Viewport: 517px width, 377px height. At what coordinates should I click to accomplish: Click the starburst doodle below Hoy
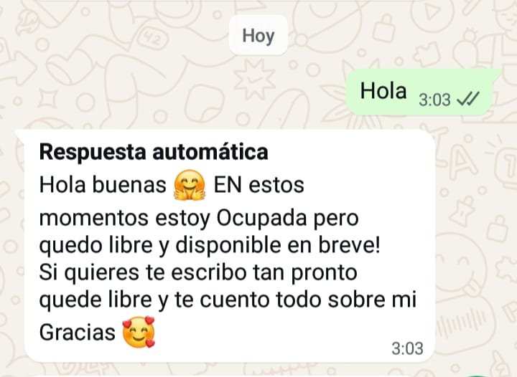253,80
